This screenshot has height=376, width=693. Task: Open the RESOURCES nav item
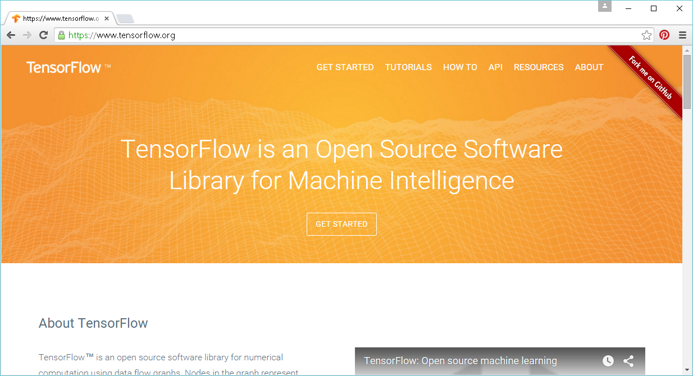tap(539, 67)
